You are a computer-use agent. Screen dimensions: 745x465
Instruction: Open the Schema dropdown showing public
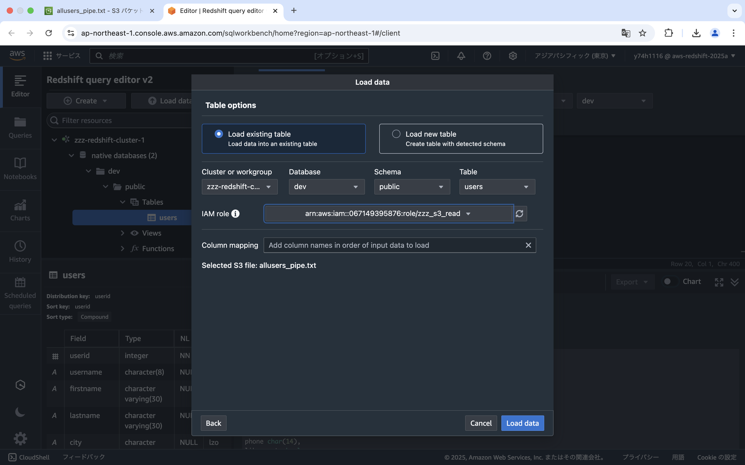pyautogui.click(x=412, y=187)
